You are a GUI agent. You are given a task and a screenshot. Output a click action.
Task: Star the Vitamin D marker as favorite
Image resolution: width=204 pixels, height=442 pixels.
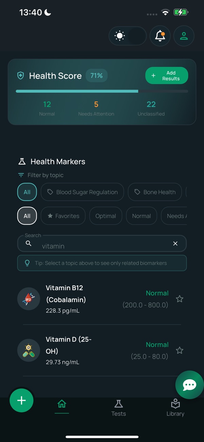coord(180,350)
